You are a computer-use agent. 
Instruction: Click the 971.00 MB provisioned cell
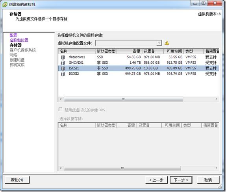[x=152, y=57]
